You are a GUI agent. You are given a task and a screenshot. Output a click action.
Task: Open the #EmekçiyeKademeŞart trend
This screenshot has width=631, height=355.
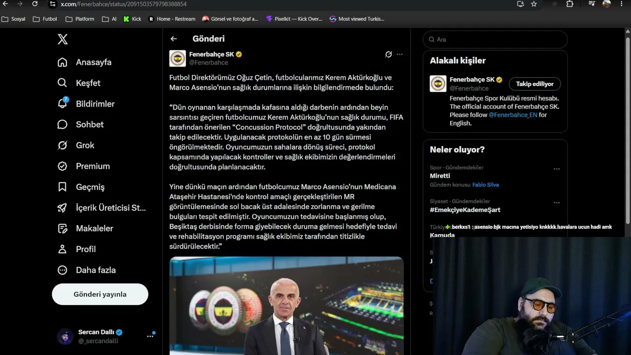pyautogui.click(x=465, y=210)
